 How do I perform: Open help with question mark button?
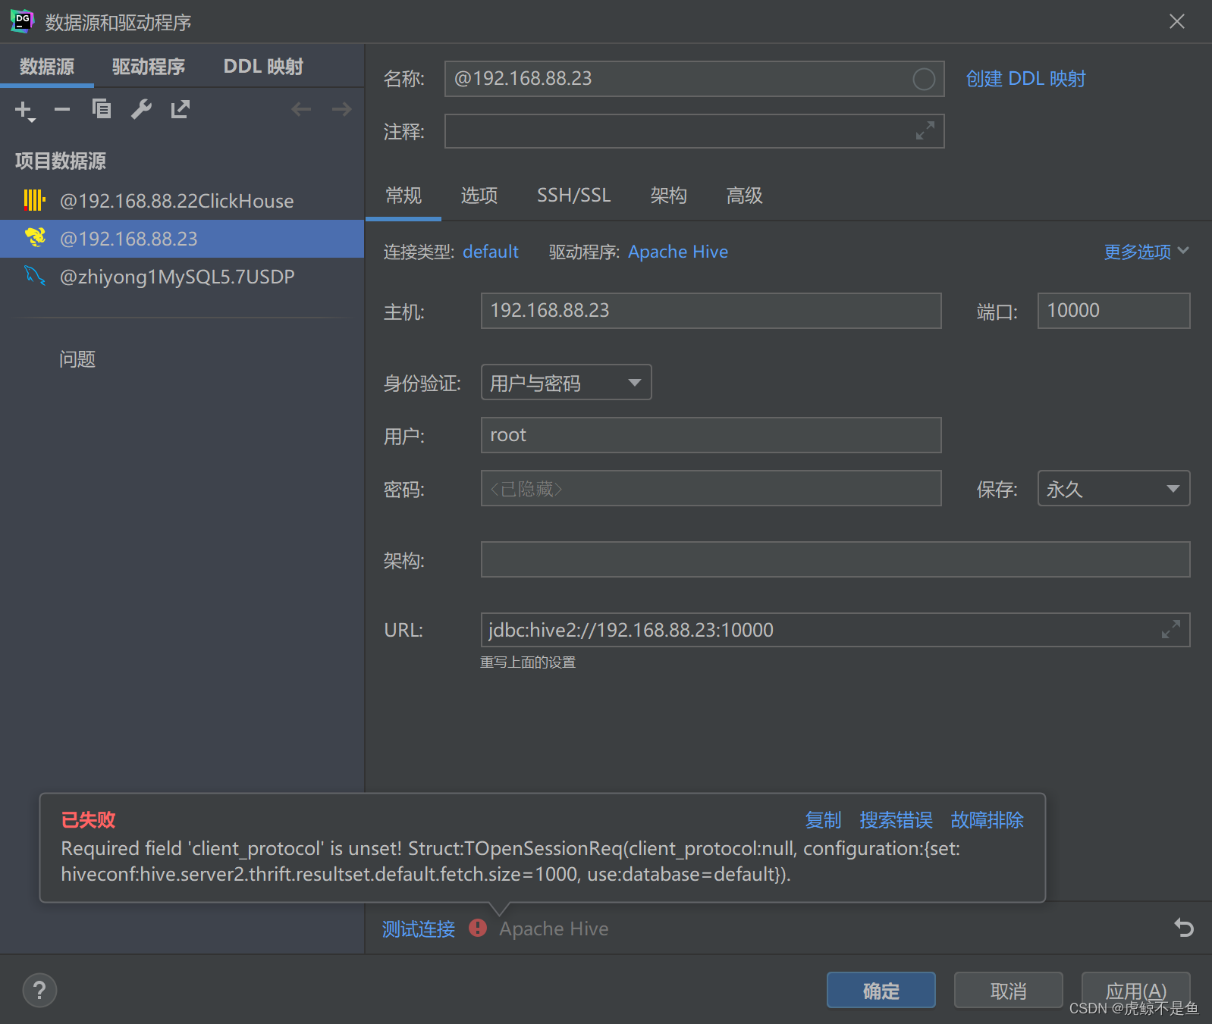click(39, 990)
